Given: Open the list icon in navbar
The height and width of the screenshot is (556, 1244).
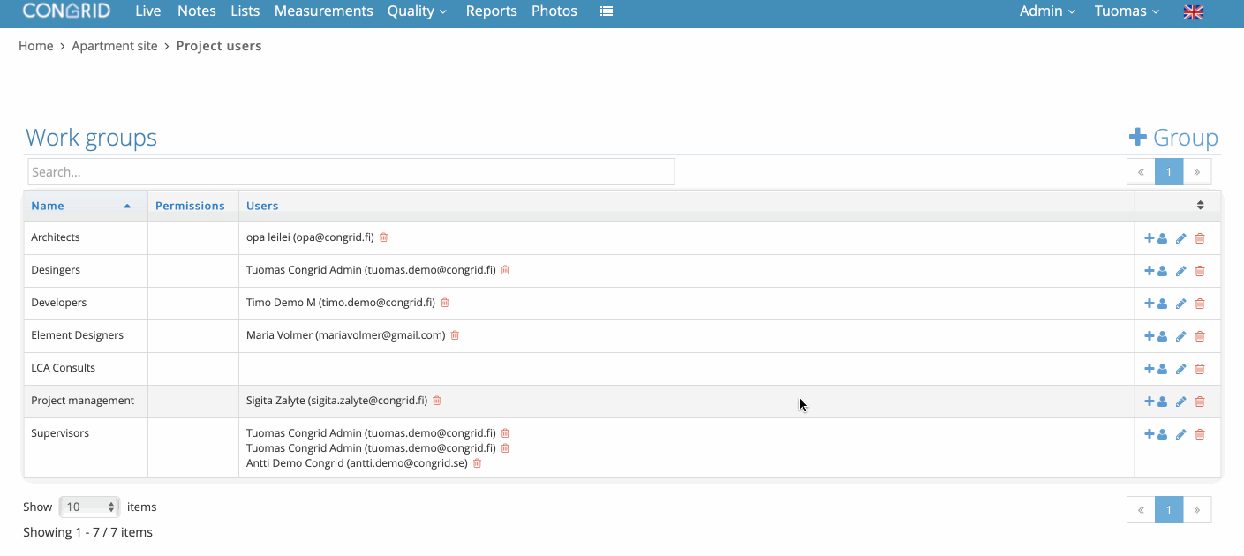Looking at the screenshot, I should 607,11.
